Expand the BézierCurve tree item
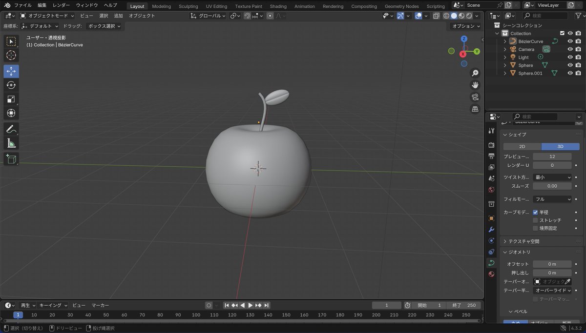 pyautogui.click(x=505, y=41)
